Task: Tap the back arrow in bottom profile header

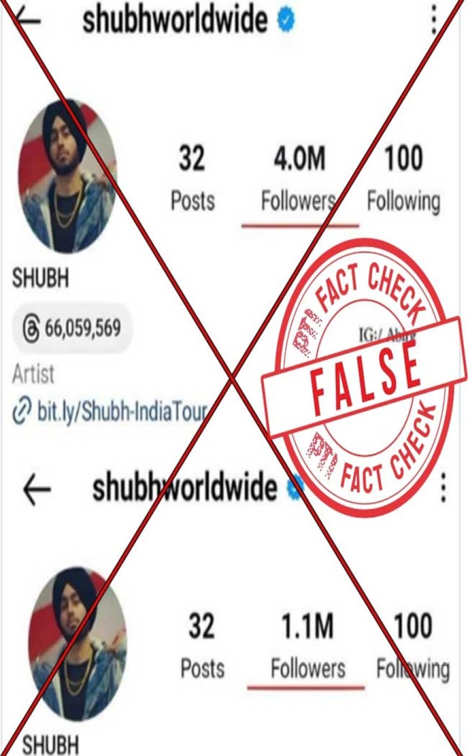Action: (37, 489)
